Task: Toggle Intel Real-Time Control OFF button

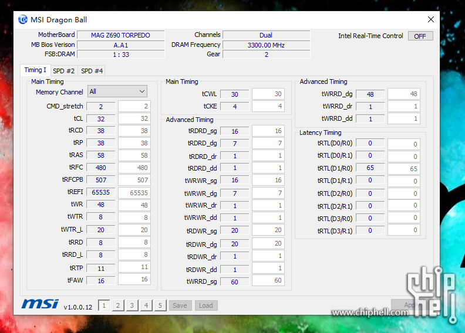Action: [x=420, y=36]
